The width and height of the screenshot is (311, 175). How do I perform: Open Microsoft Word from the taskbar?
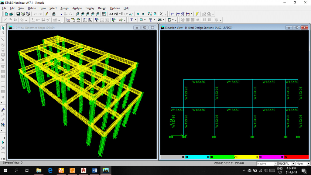click(x=94, y=170)
